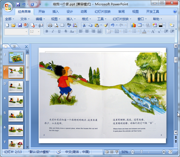The image size is (180, 157).
Task: Click the Office round button
Action: click(x=8, y=7)
